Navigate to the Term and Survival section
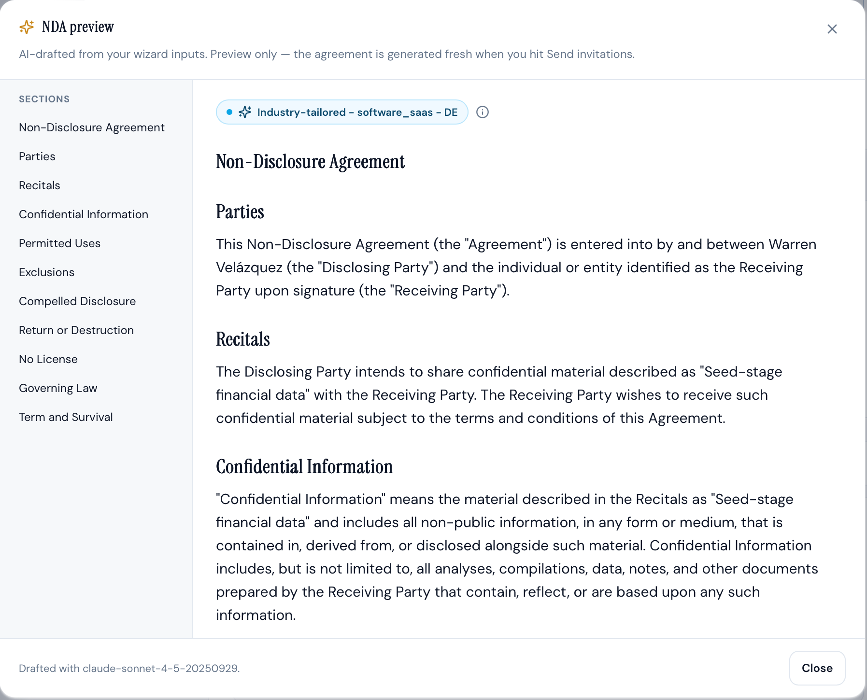Viewport: 867px width, 700px height. tap(66, 417)
